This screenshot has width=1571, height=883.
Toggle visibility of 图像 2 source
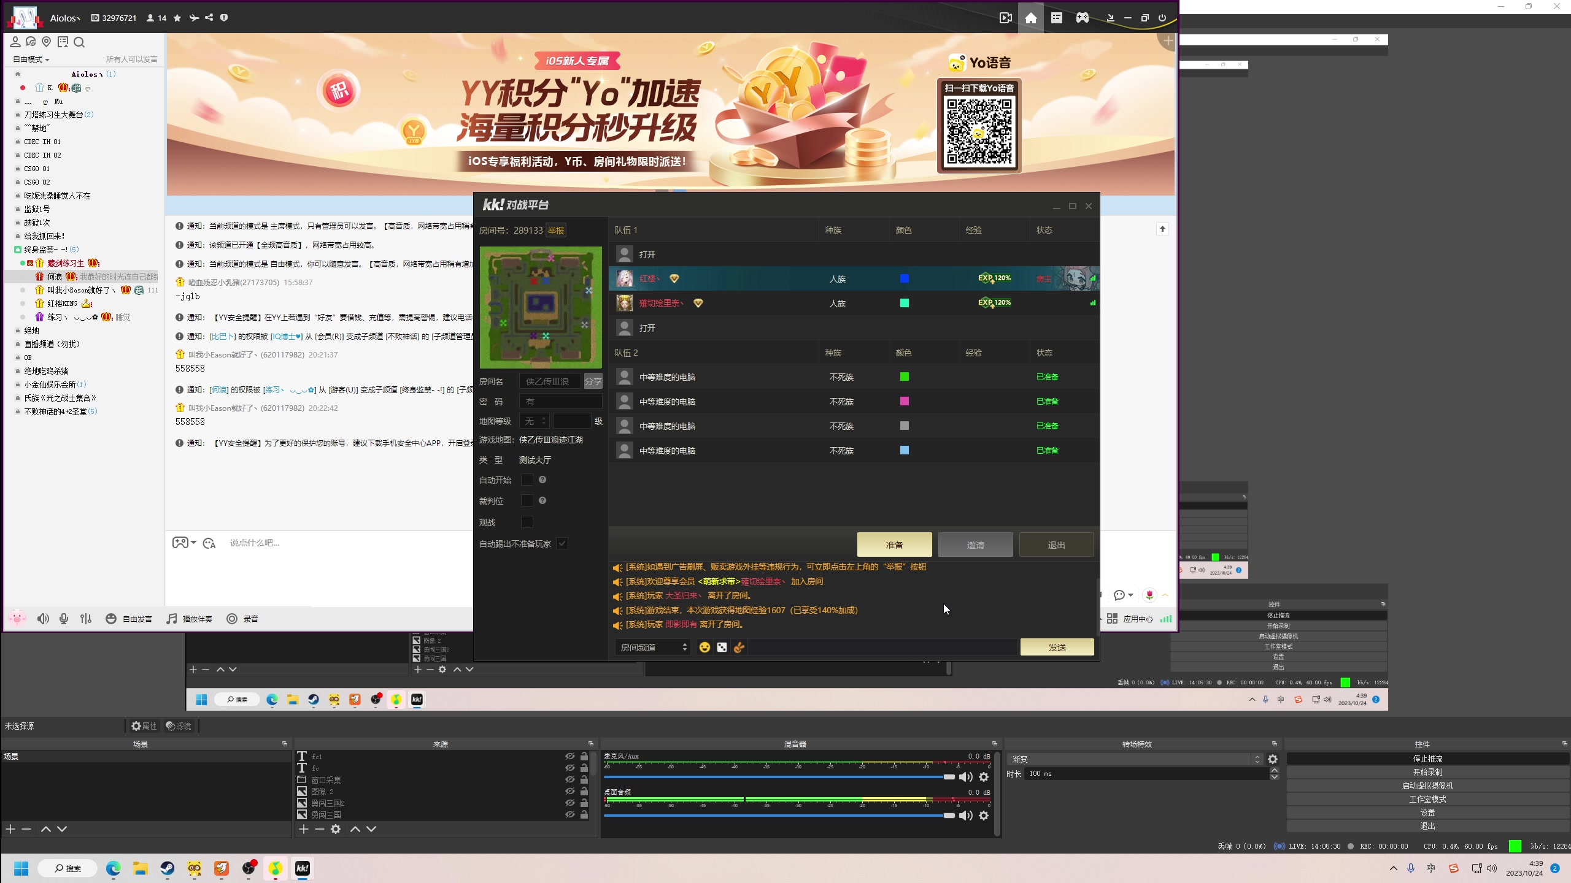tap(570, 792)
